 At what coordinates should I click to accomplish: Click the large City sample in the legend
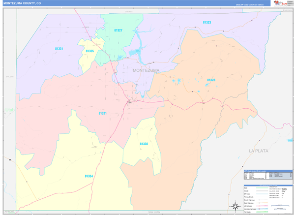click(x=283, y=189)
